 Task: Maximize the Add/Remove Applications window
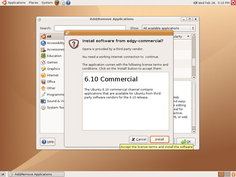click(190, 19)
